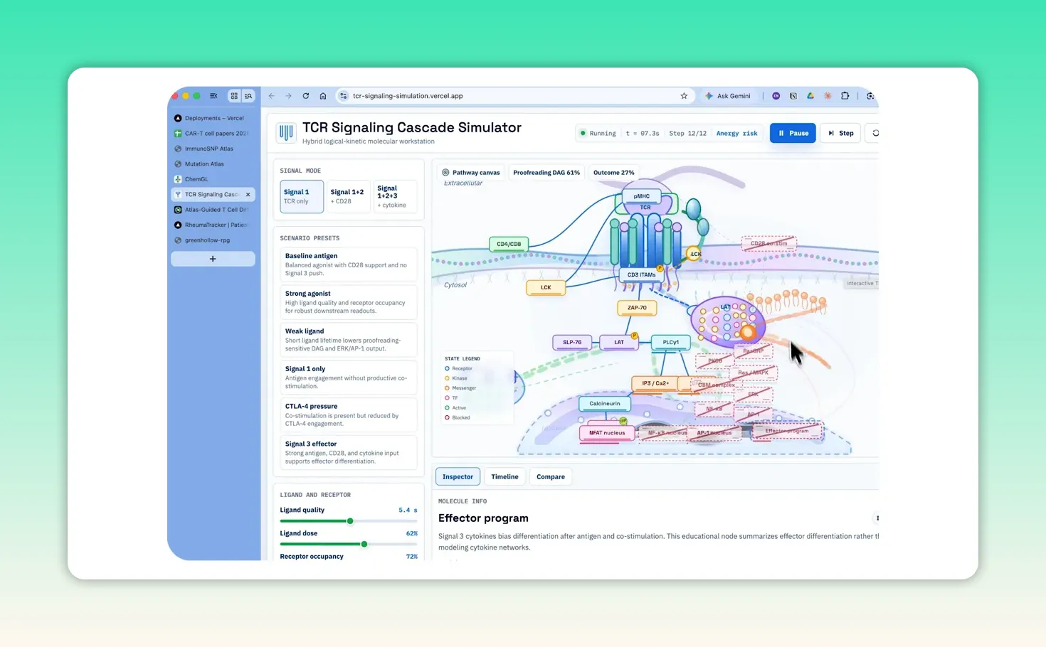
Task: Click the browser forward arrow
Action: point(288,96)
